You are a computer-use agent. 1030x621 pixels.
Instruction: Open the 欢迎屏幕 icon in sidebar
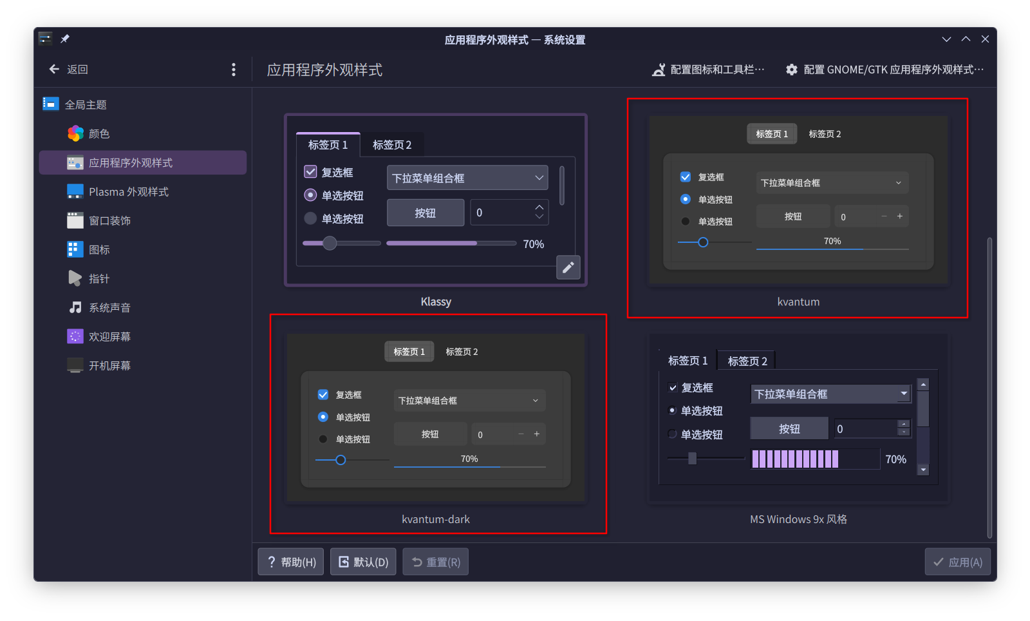[x=75, y=336]
